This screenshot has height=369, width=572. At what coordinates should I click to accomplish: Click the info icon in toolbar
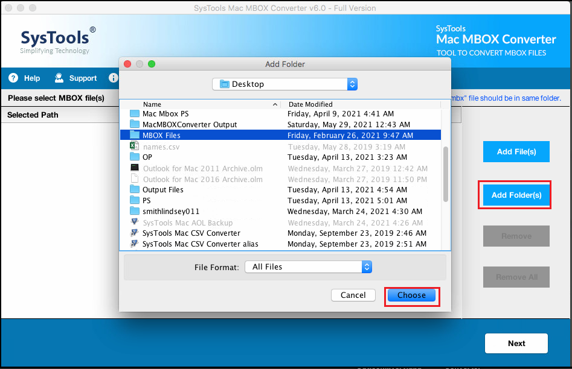[x=114, y=78]
